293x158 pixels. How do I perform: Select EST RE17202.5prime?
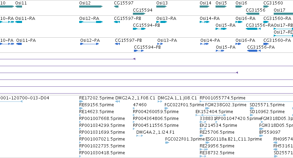[81, 101]
